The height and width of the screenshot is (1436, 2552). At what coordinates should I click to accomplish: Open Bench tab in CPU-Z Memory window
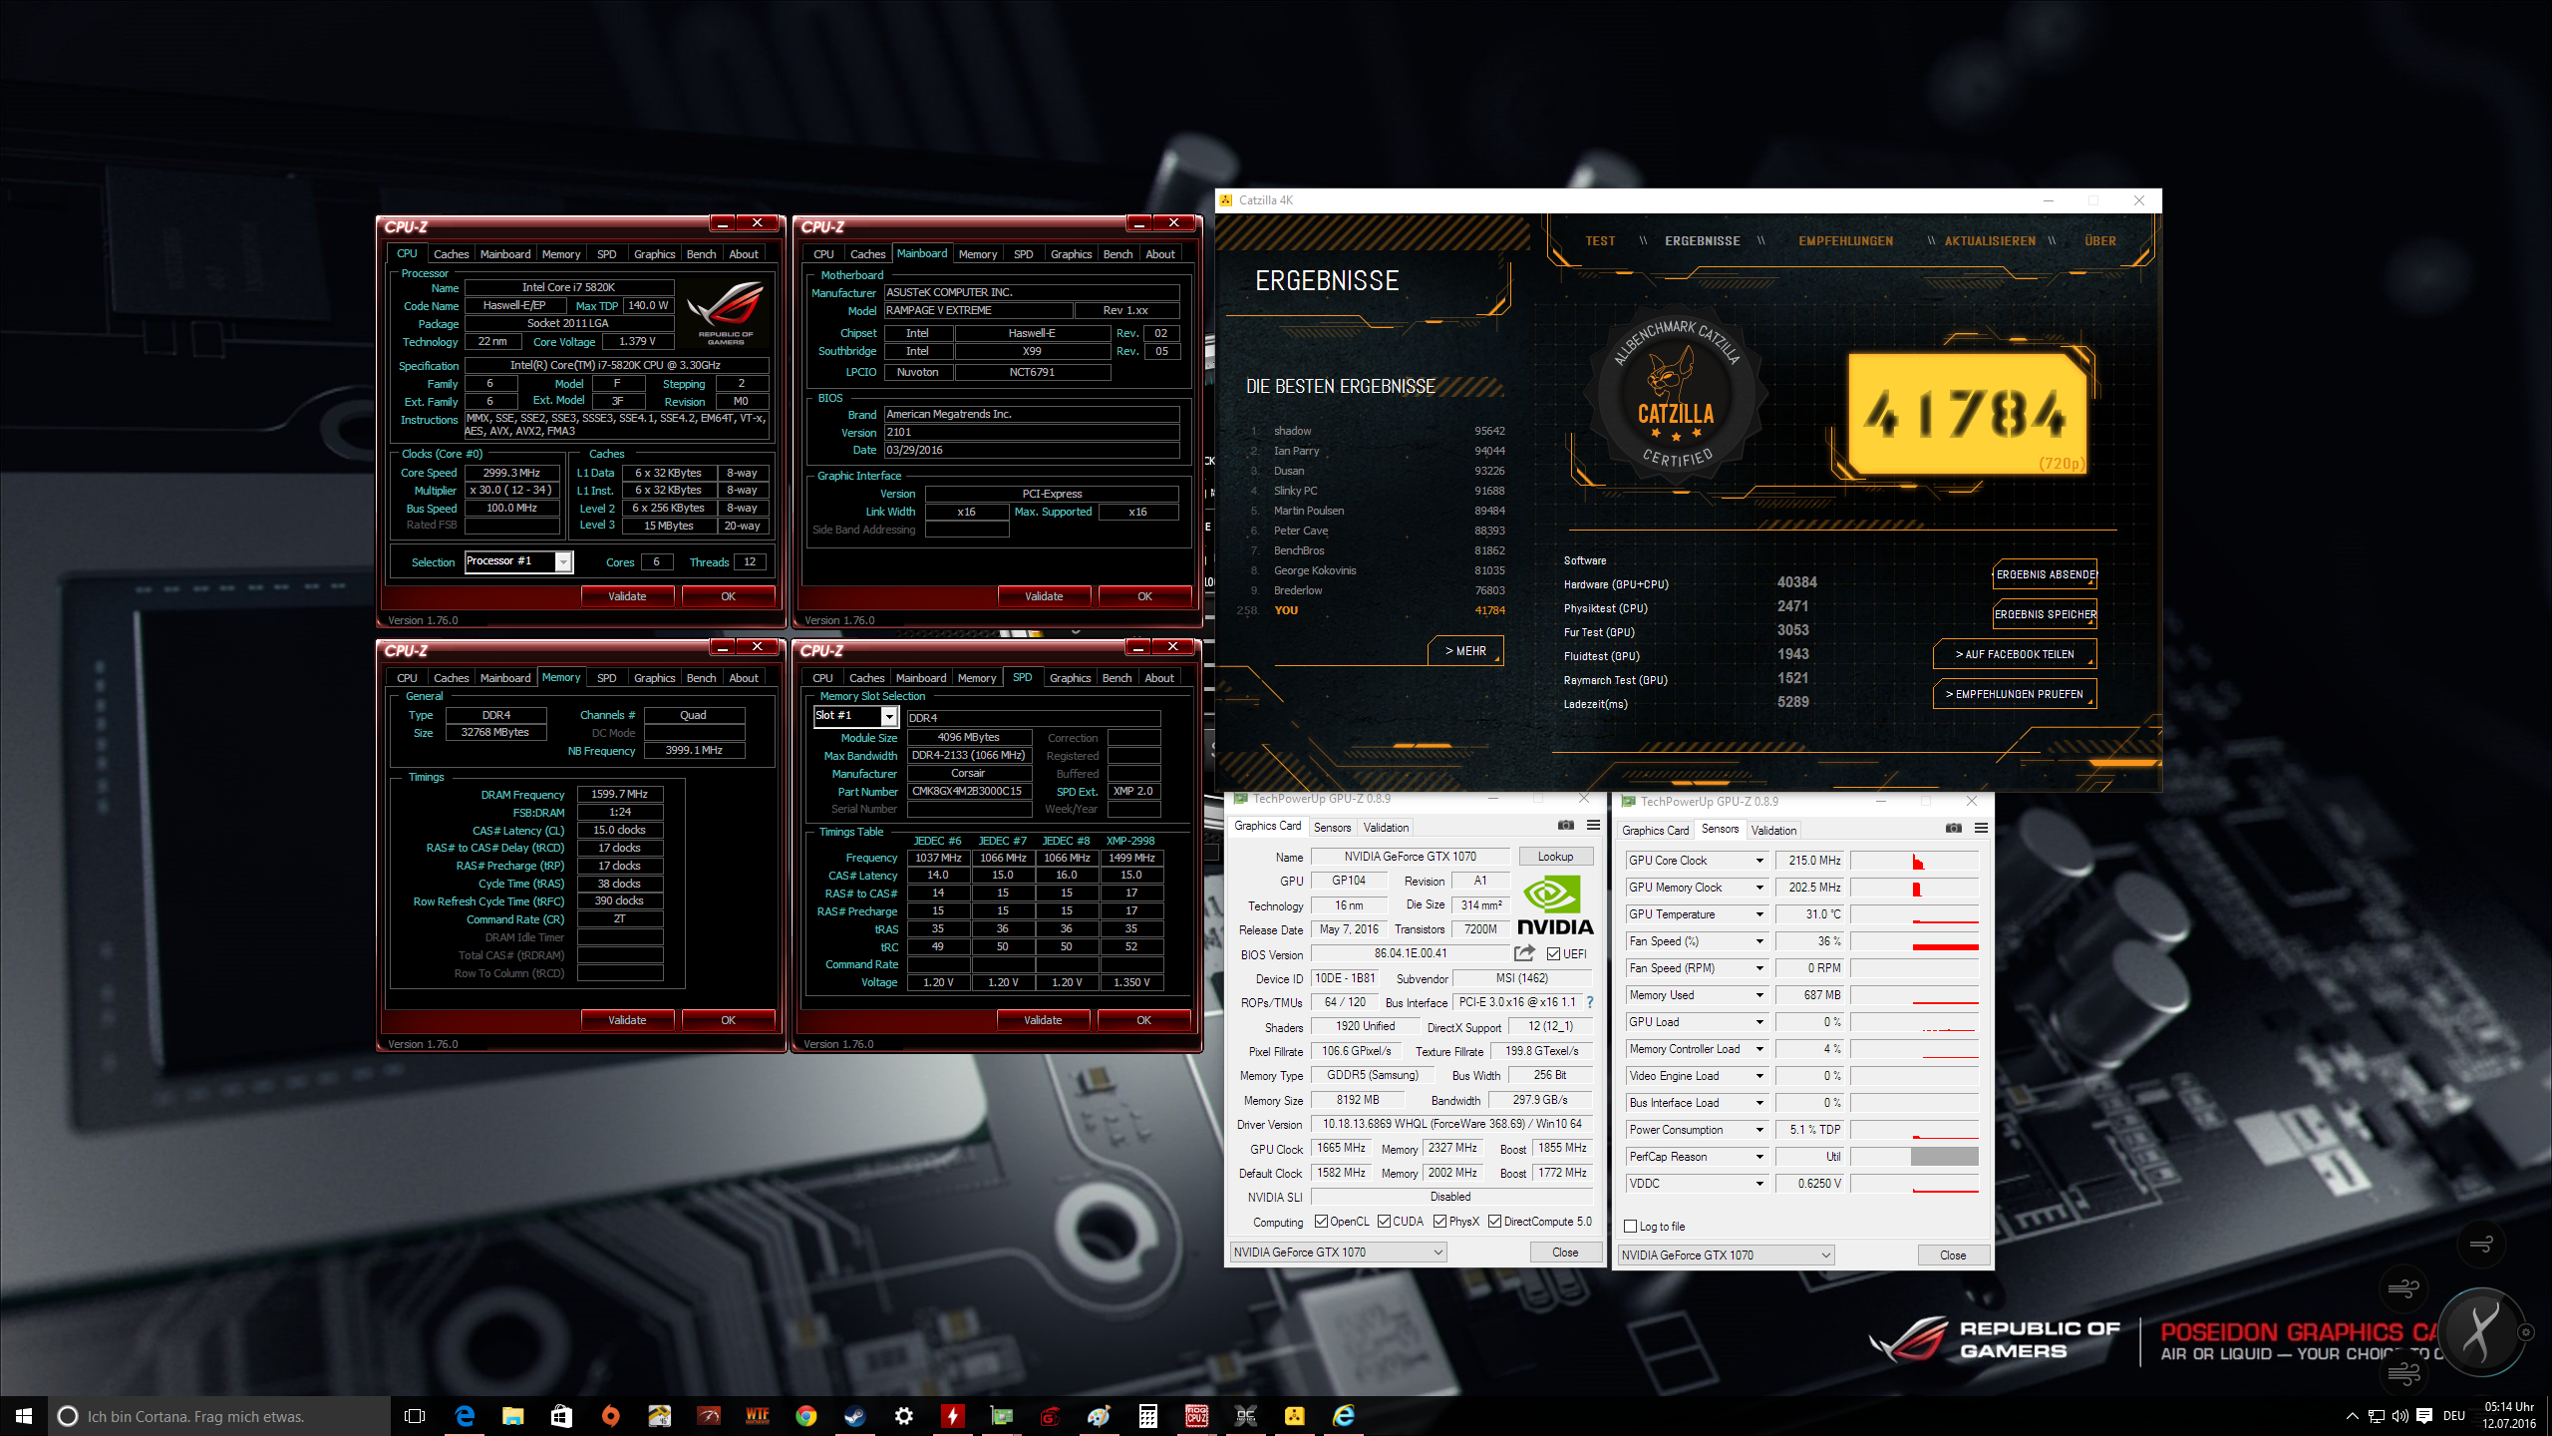pos(701,678)
